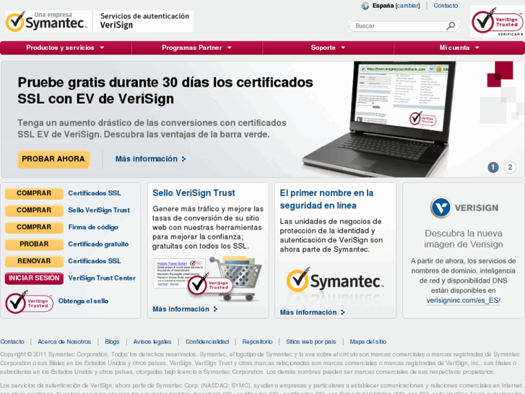Open the VeriSign Trust Center link
Image resolution: width=525 pixels, height=394 pixels.
[x=102, y=278]
